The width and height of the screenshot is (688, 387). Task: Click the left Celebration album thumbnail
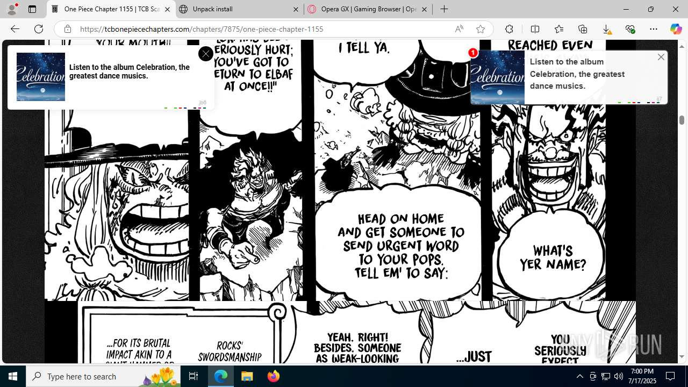tap(41, 77)
